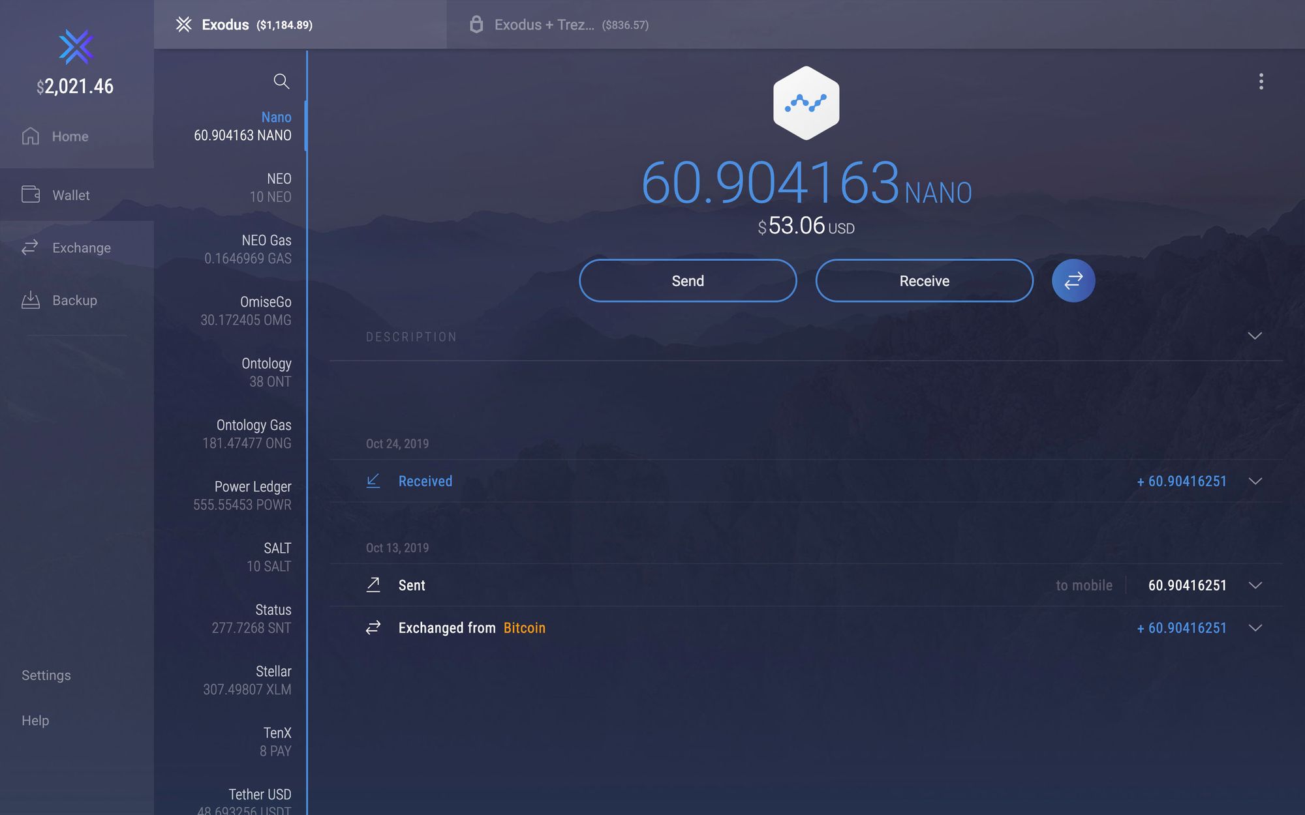Open Settings from the sidebar

click(46, 675)
